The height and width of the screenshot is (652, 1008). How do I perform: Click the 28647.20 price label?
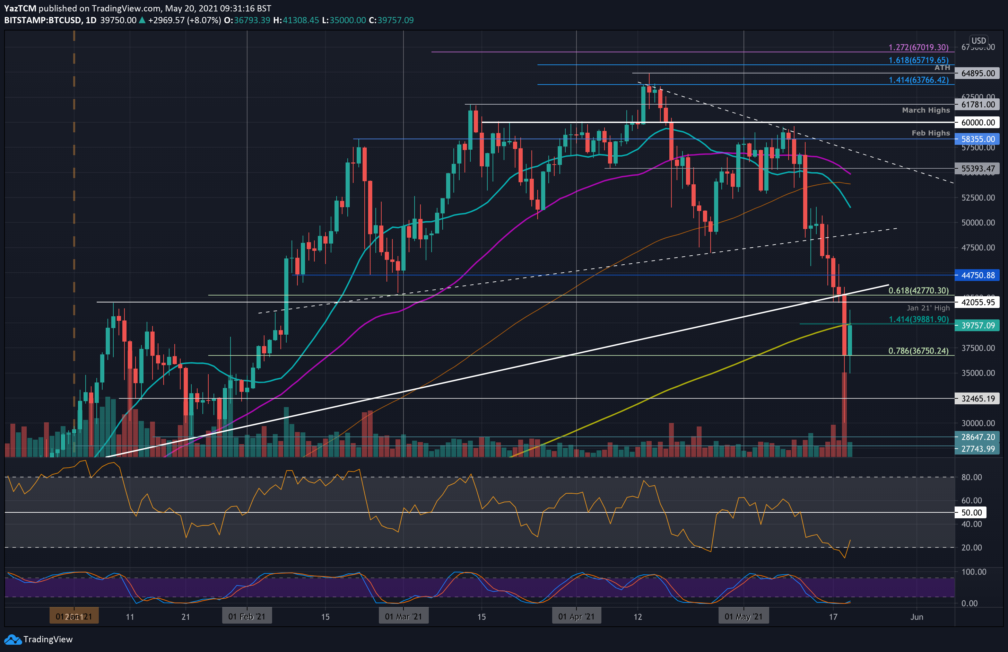pos(977,437)
